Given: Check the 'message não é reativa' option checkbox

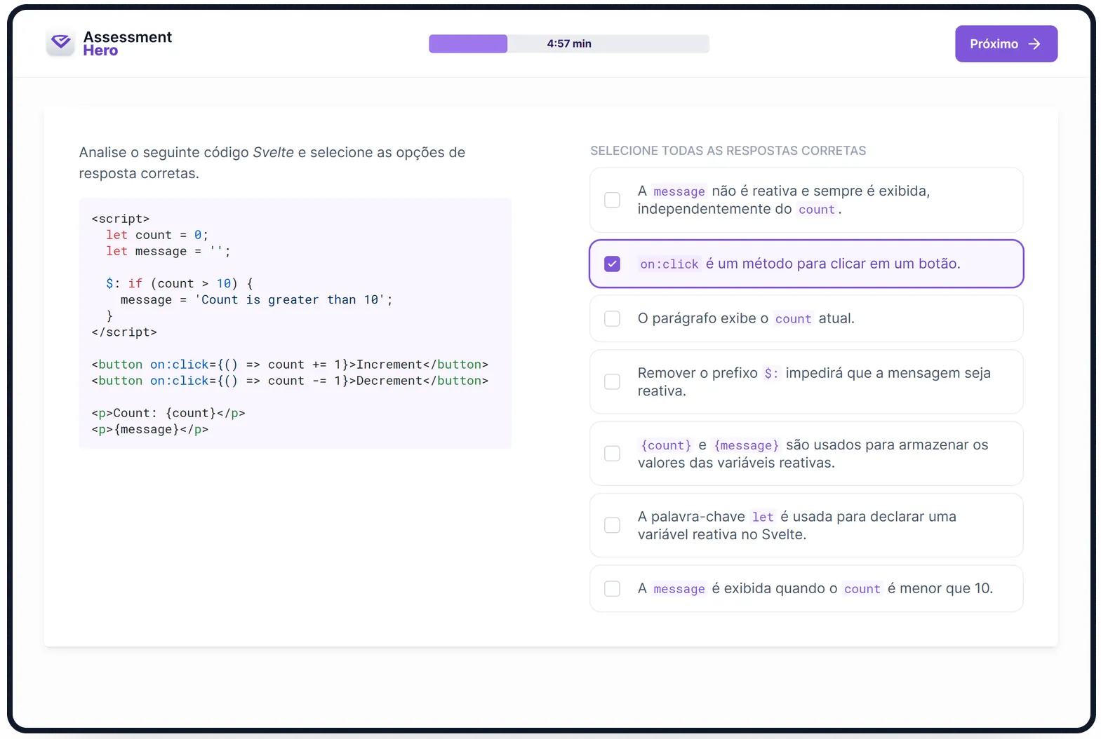Looking at the screenshot, I should click(x=613, y=200).
